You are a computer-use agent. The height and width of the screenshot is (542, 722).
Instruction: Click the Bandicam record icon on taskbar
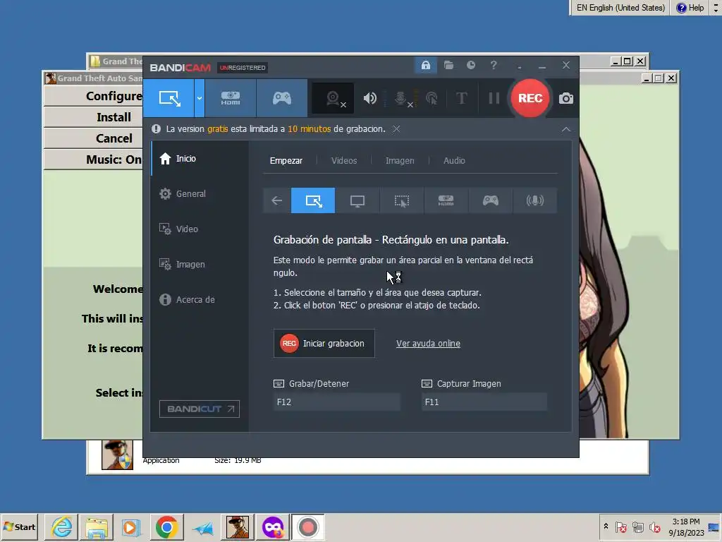307,526
